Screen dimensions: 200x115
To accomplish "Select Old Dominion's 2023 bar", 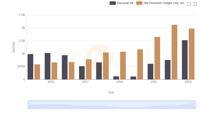I will [x=191, y=54].
